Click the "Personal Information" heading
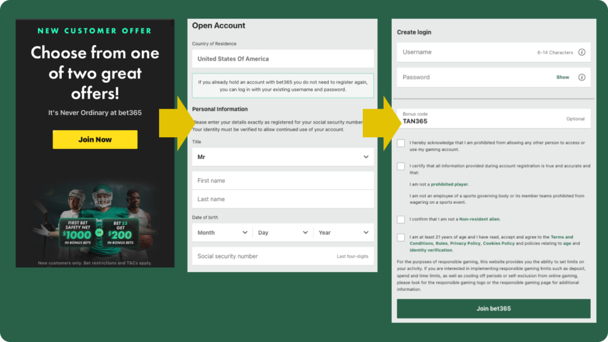The height and width of the screenshot is (342, 608). coord(220,109)
